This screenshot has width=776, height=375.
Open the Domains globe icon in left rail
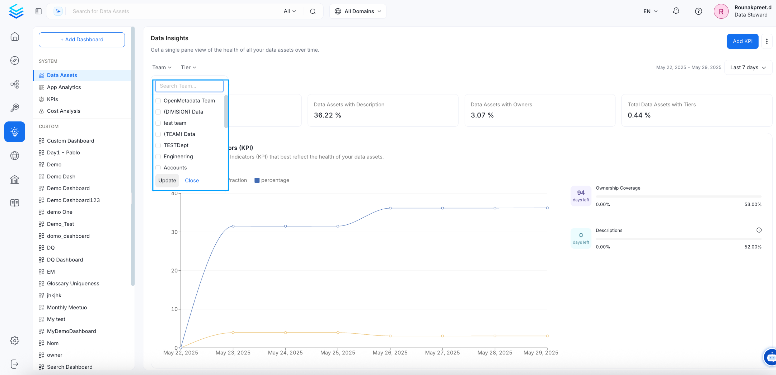[15, 156]
